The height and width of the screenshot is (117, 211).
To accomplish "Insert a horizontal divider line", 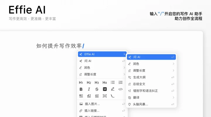I will click(105, 96).
